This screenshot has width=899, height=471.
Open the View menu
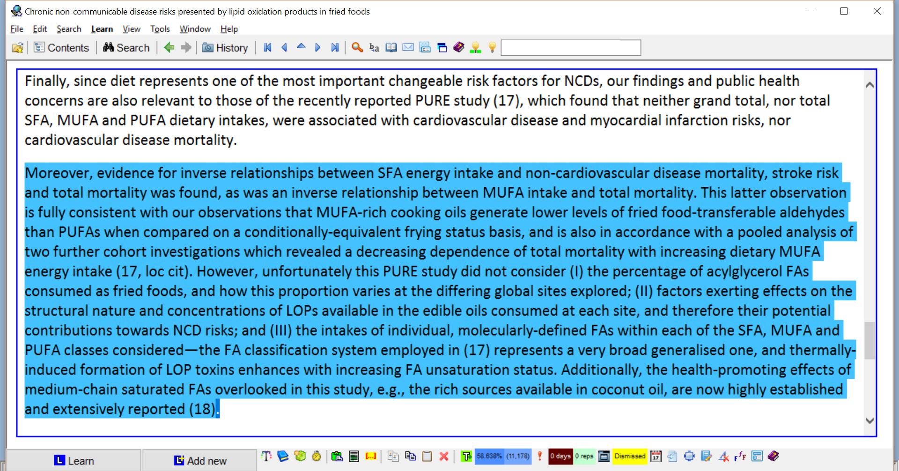132,29
